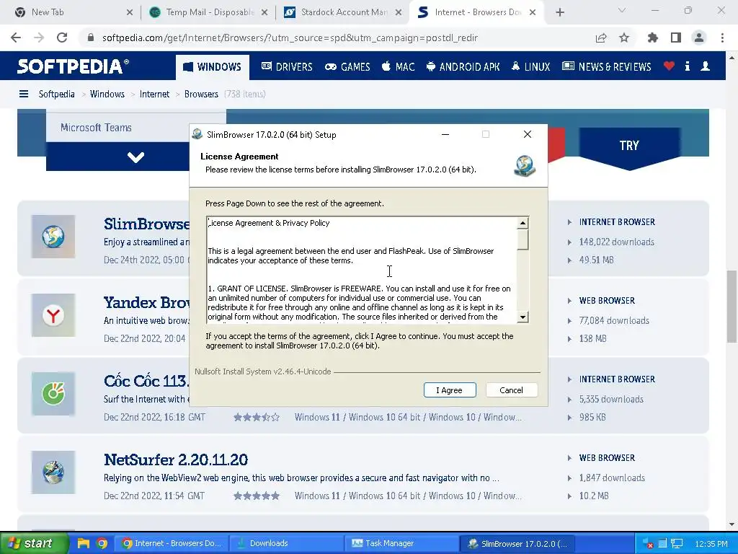Switch to Task Manager taskbar window
Image resolution: width=738 pixels, height=554 pixels.
tap(401, 543)
